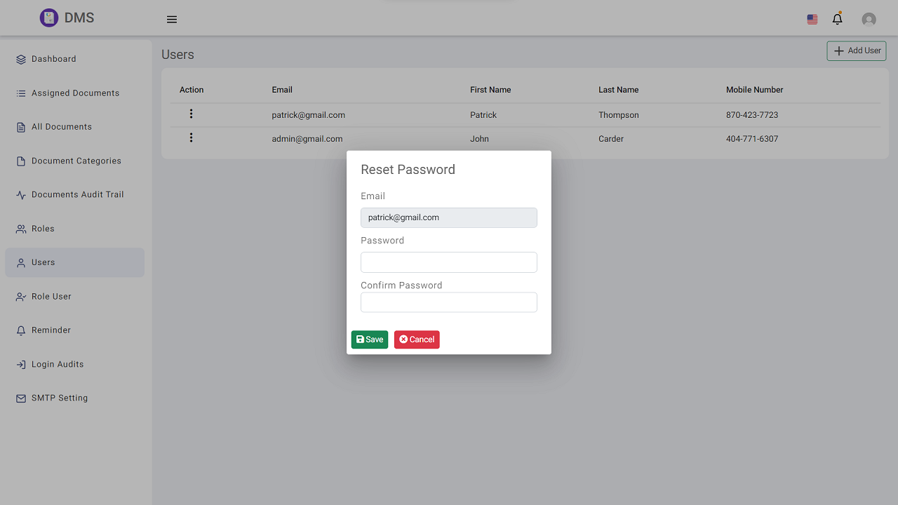Click the Add User button
Viewport: 898px width, 505px height.
[857, 51]
